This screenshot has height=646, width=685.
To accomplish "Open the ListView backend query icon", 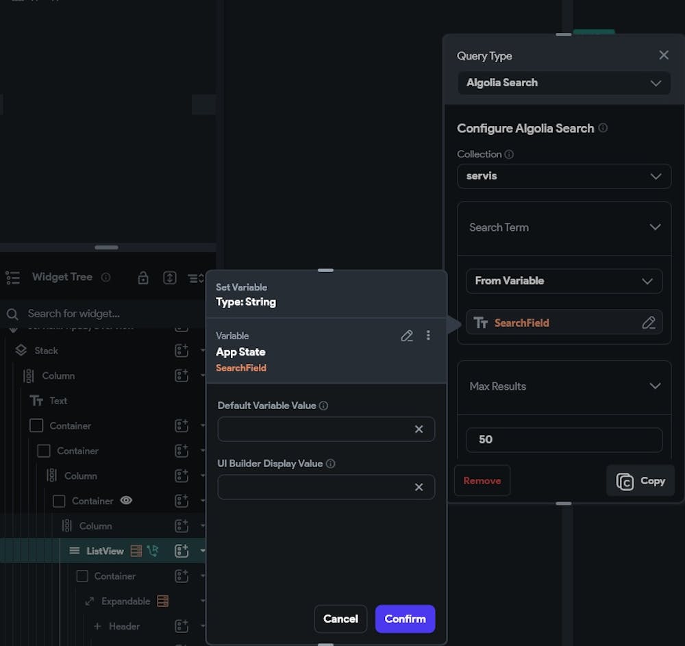I will tap(136, 551).
